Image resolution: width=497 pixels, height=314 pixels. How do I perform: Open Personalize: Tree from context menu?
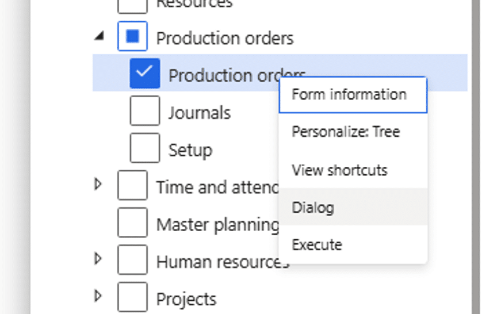click(x=345, y=132)
